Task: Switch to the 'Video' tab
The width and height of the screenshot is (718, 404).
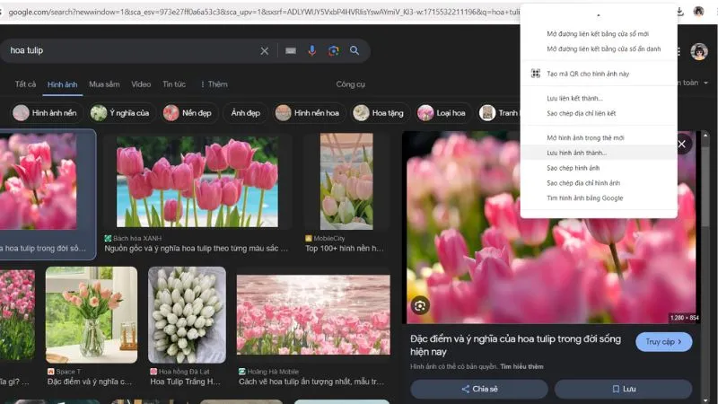Action: 141,83
